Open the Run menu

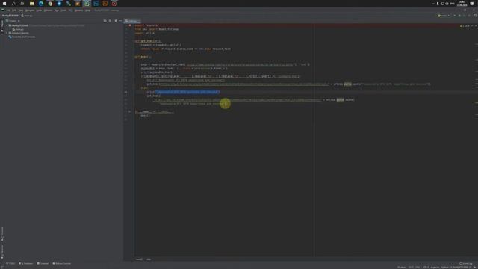57,10
